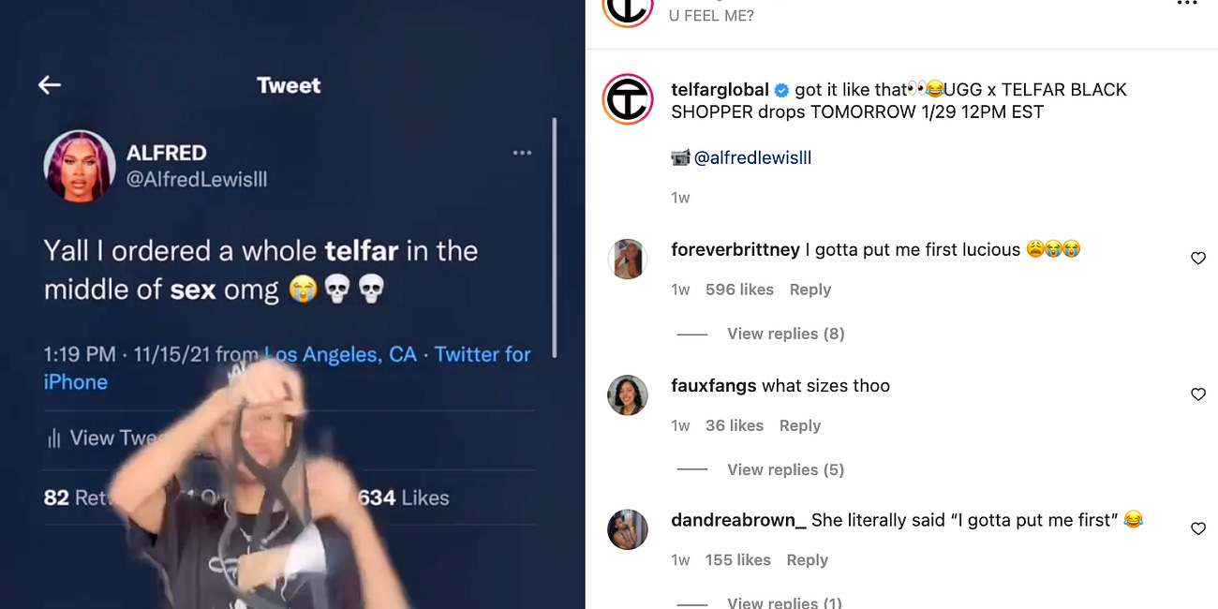1218x609 pixels.
Task: Click the Los Angeles, CA location link
Action: pyautogui.click(x=341, y=354)
